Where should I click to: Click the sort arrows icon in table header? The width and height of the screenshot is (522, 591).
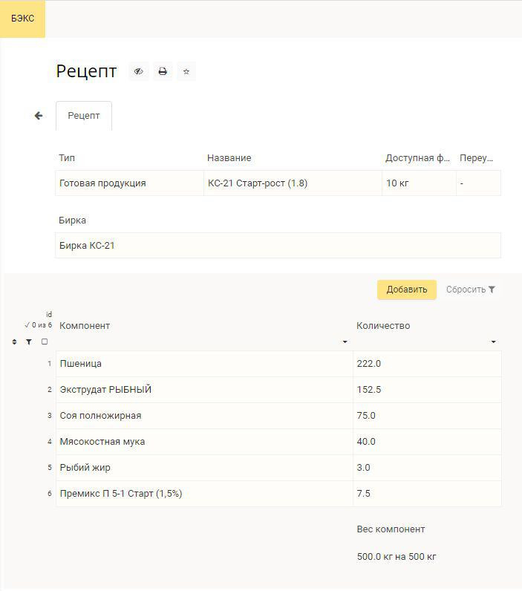(x=14, y=342)
